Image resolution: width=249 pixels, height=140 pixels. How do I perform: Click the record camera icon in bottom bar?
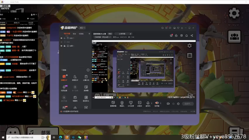[168, 104]
